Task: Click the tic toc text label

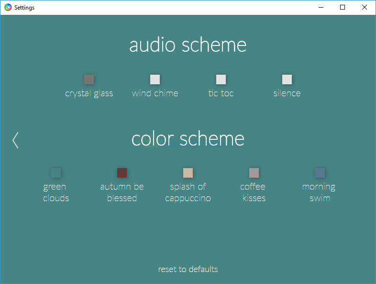Action: pyautogui.click(x=221, y=93)
